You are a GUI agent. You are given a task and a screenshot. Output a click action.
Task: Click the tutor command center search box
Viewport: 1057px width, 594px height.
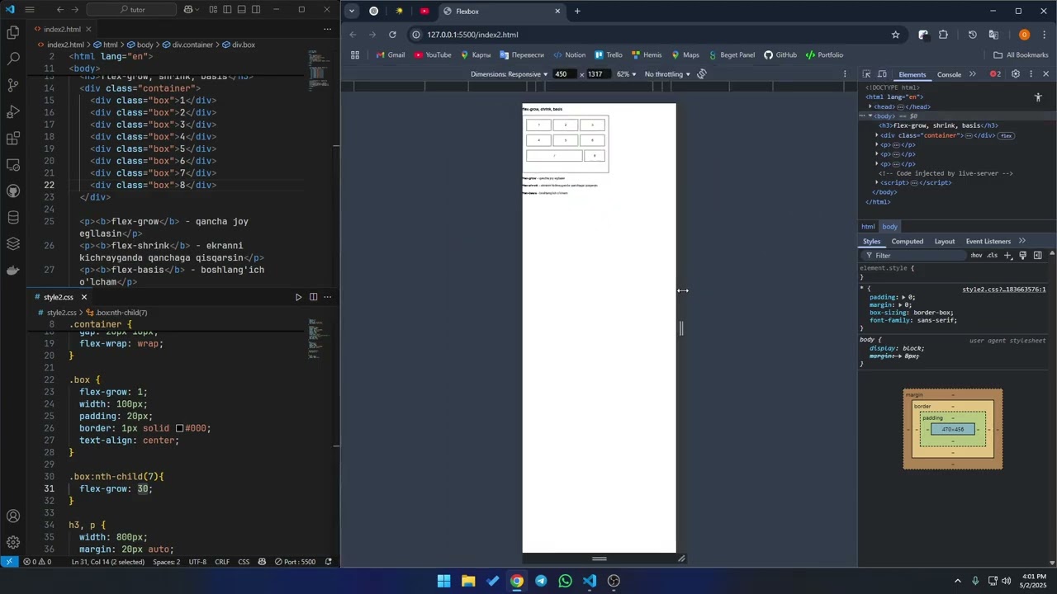pyautogui.click(x=131, y=10)
